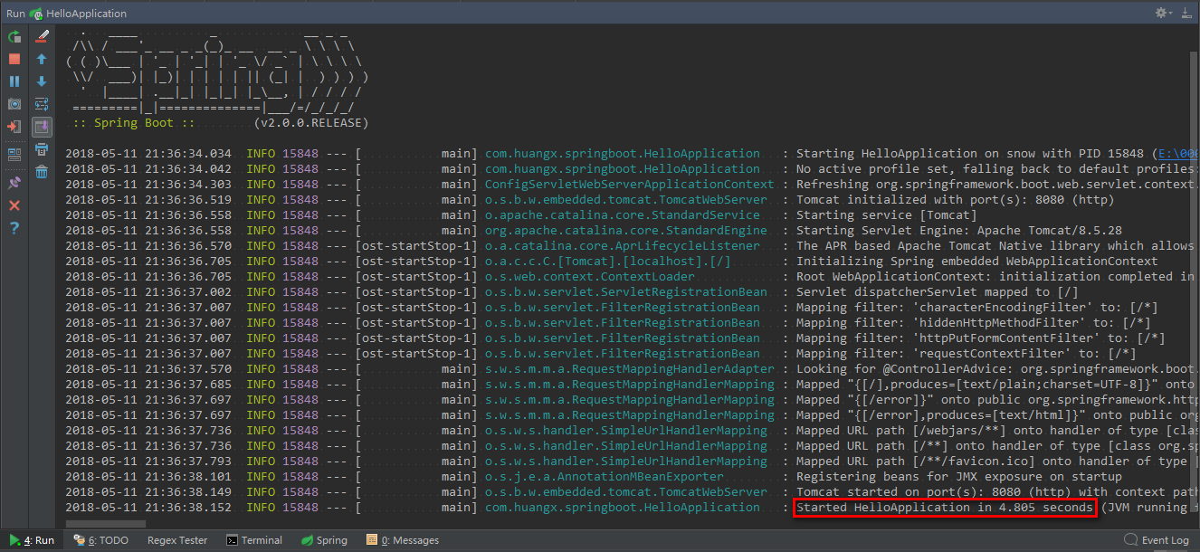Click the 'o.a.c.c.C.[Tomcat].[localhost].[/]' logger name
The image size is (1200, 552).
pos(608,262)
